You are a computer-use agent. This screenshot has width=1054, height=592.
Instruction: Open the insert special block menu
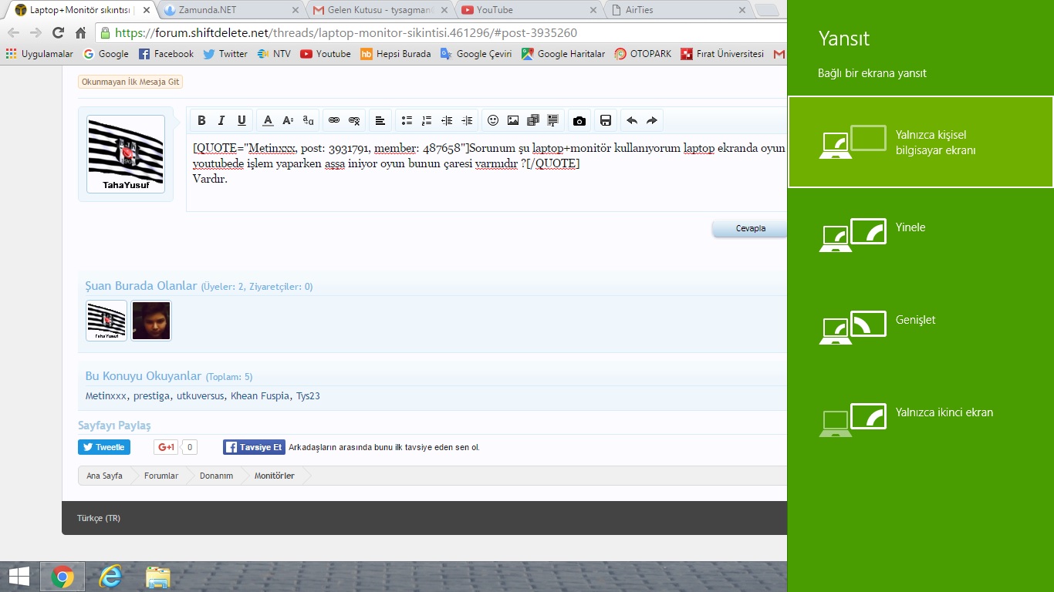(553, 120)
